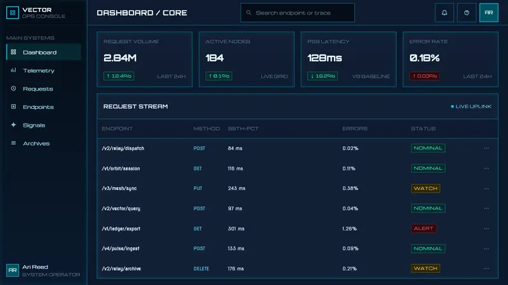Screen dimensions: 508x285
Task: Select endpoint /v1/orbit/session
Action: click(x=121, y=168)
